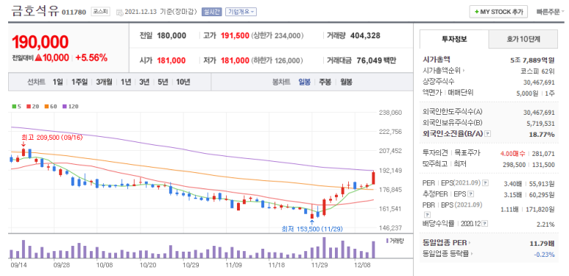Click the calendar icon beside 2021.12.13 date
Image resolution: width=569 pixels, height=276 pixels.
tap(119, 12)
